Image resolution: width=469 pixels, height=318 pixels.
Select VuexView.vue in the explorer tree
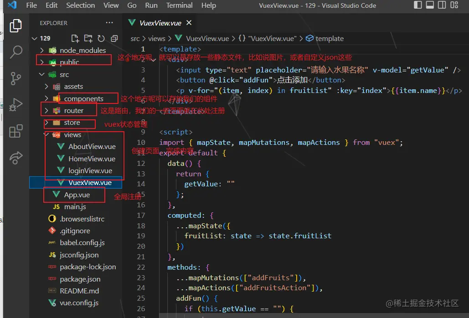[76, 183]
